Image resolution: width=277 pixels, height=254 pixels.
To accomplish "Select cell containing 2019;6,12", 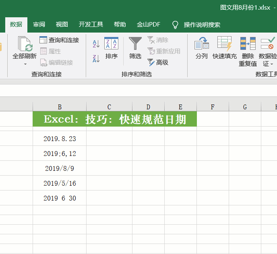I will tap(60, 153).
